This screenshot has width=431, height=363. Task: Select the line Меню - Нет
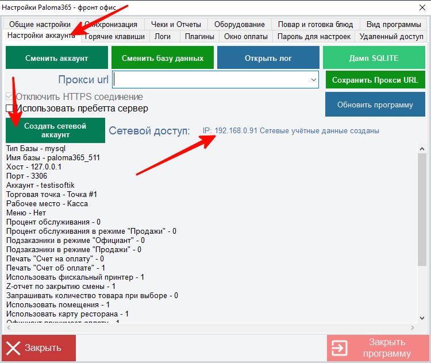click(x=26, y=213)
